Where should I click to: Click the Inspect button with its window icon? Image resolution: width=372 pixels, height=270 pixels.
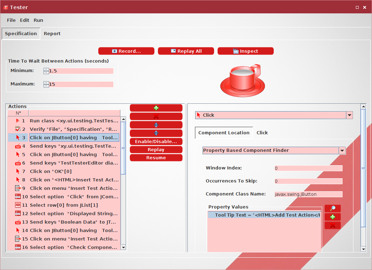(x=245, y=51)
